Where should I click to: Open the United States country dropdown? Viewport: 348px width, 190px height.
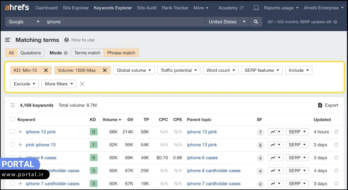coord(227,22)
